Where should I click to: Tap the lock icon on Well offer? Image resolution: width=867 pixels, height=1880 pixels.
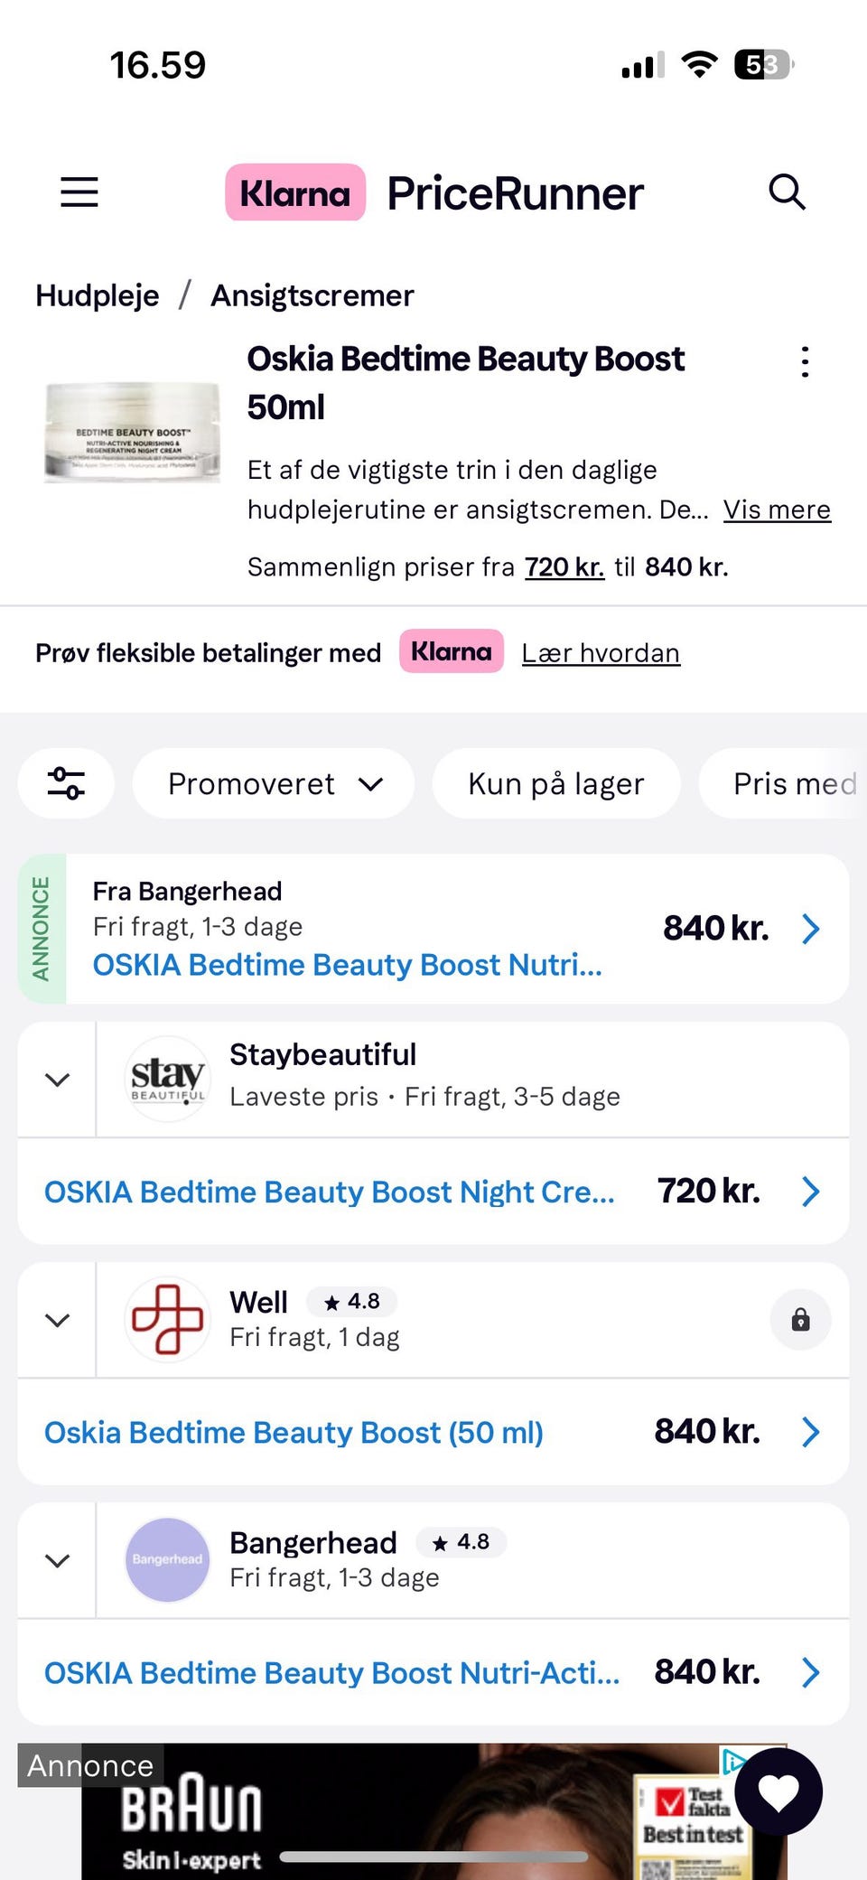(x=800, y=1321)
